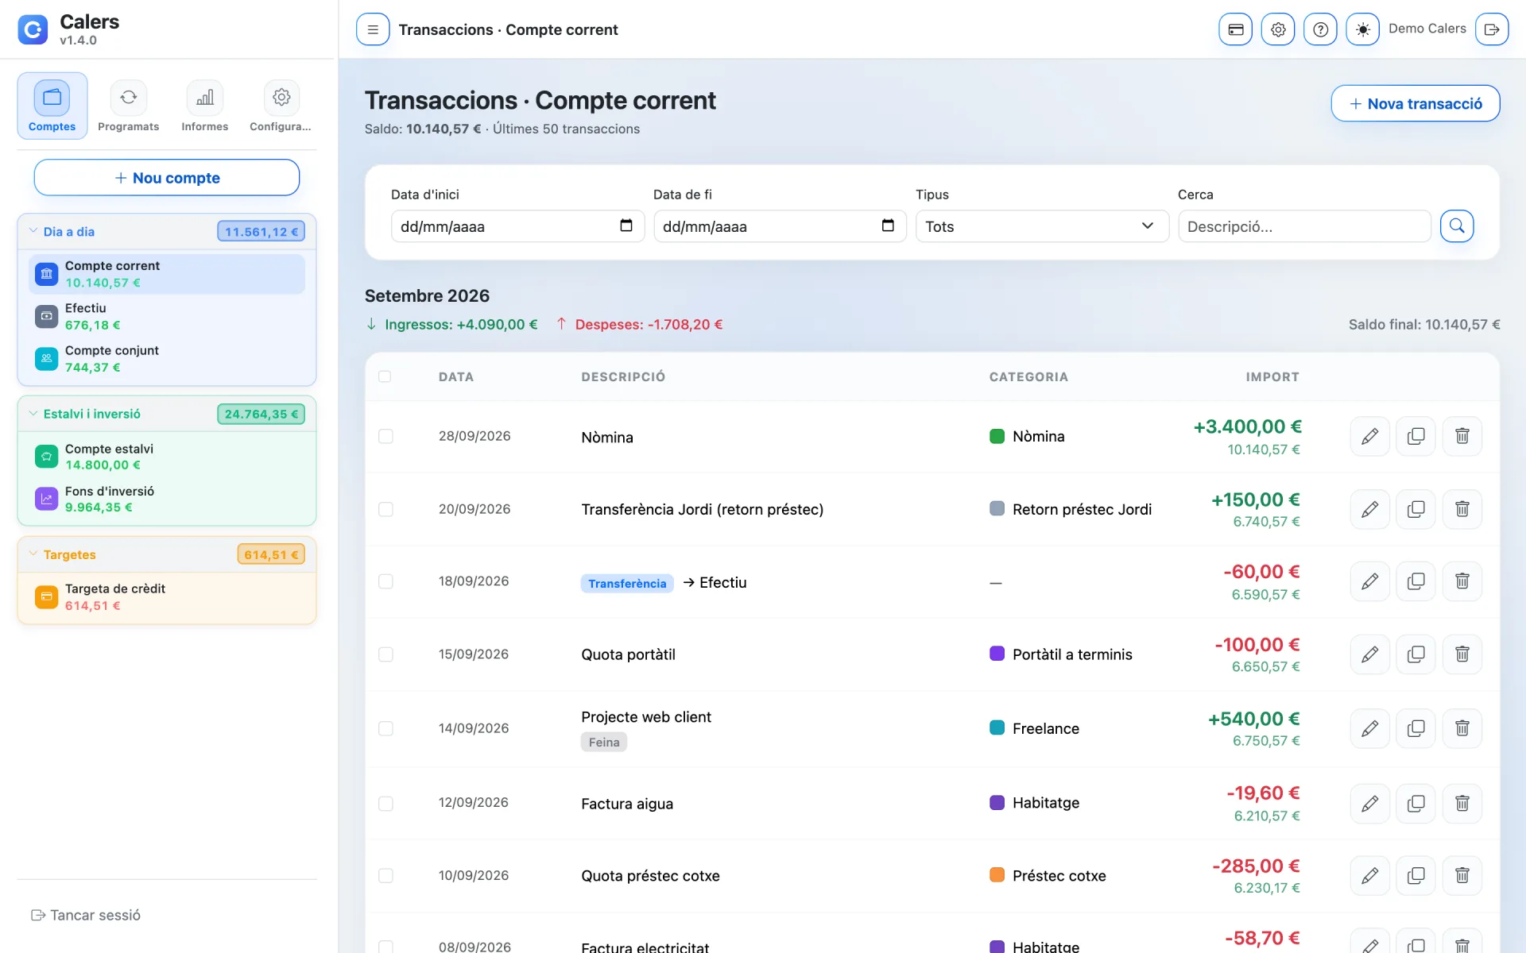The image size is (1526, 953).
Task: Open the card icon in top toolbar
Action: click(1235, 29)
